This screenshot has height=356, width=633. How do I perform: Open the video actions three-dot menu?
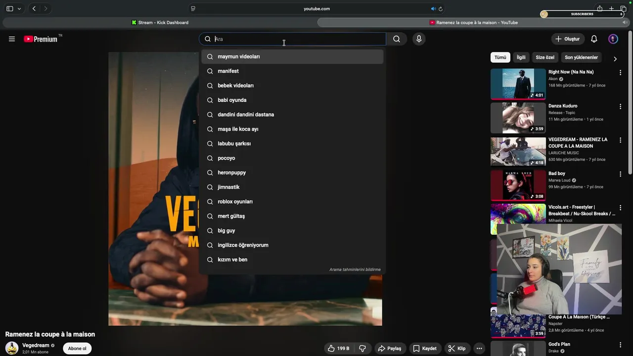click(479, 349)
